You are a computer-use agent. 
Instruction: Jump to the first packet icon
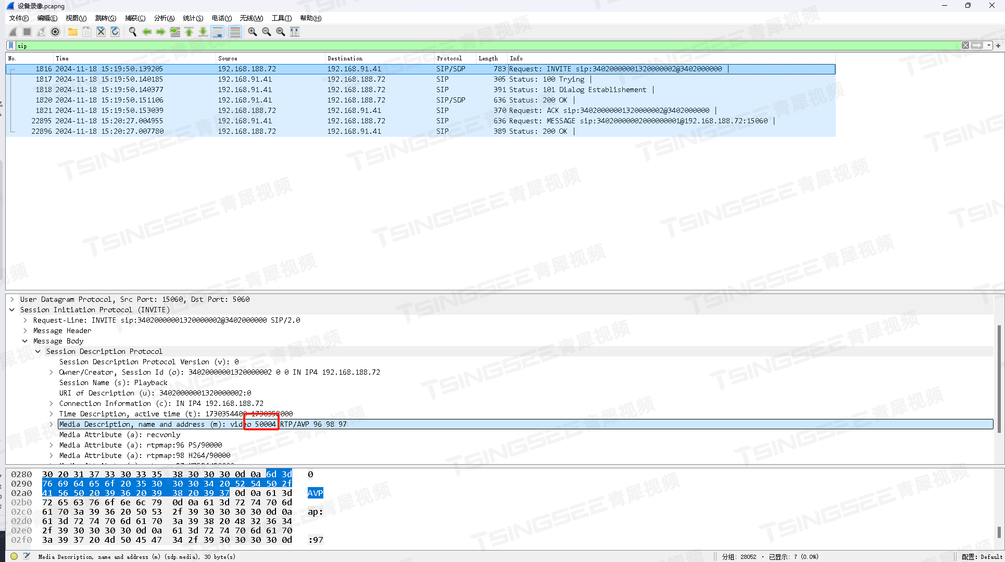189,32
